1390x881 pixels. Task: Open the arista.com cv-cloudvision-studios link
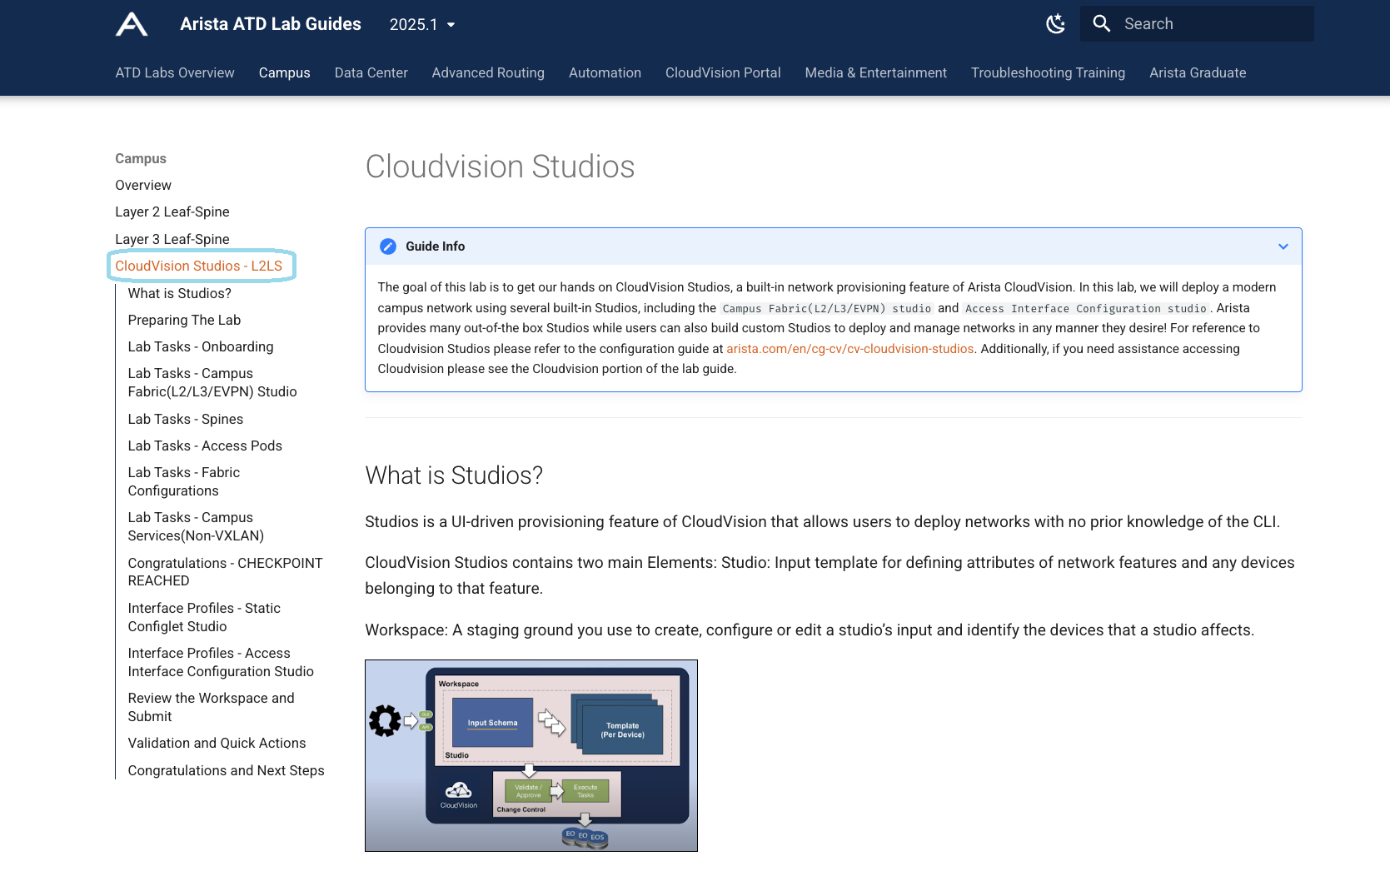click(x=849, y=349)
